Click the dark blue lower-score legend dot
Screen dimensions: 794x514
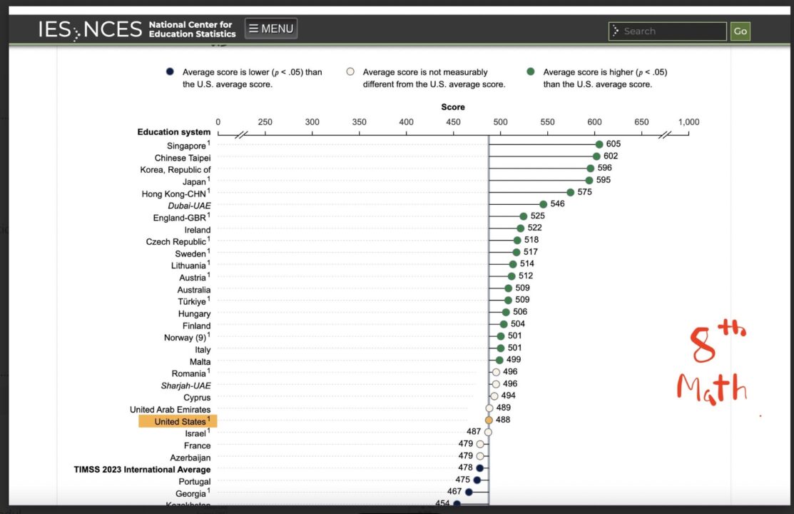point(169,72)
